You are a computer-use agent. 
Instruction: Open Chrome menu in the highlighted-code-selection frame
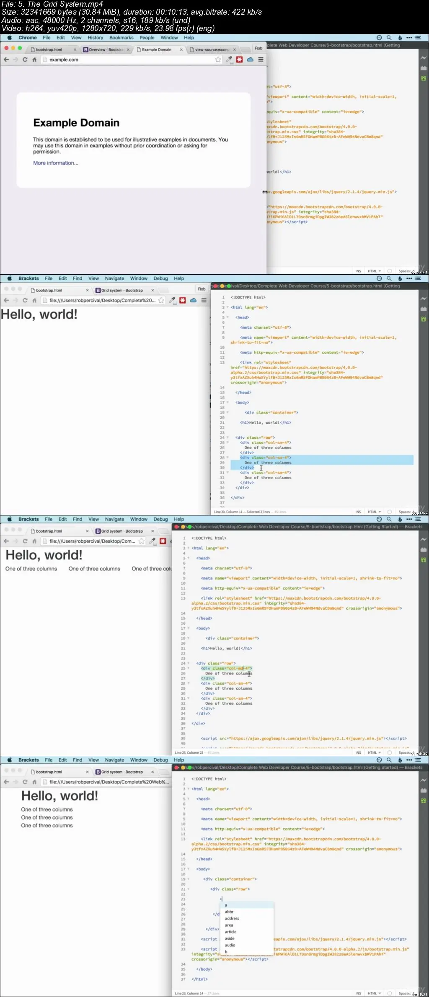(x=204, y=300)
